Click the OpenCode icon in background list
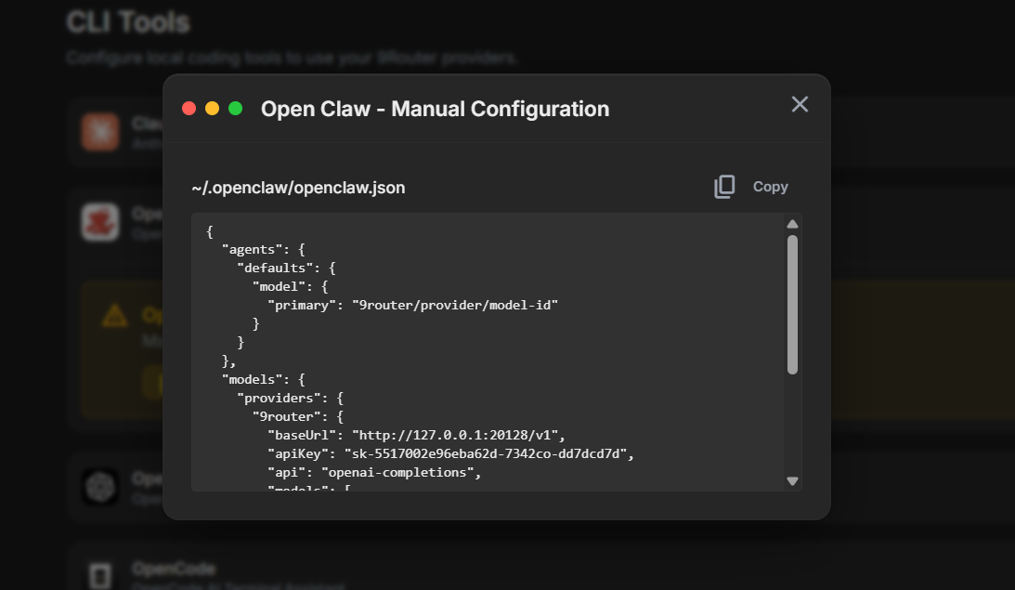This screenshot has width=1015, height=590. [x=100, y=575]
